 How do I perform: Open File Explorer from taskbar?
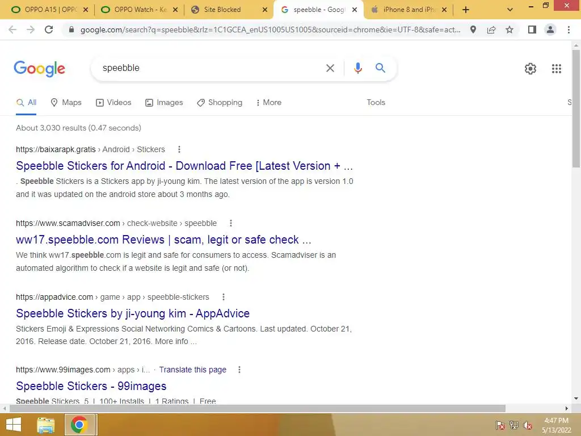click(x=46, y=425)
